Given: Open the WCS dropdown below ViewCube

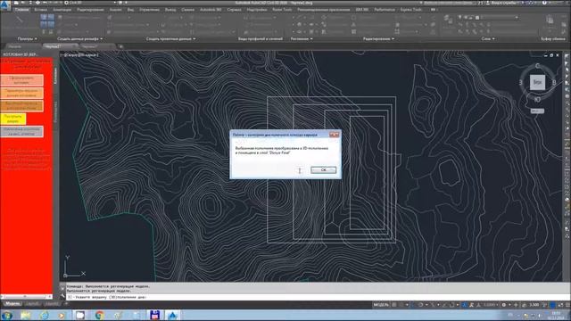Looking at the screenshot, I should (x=537, y=111).
